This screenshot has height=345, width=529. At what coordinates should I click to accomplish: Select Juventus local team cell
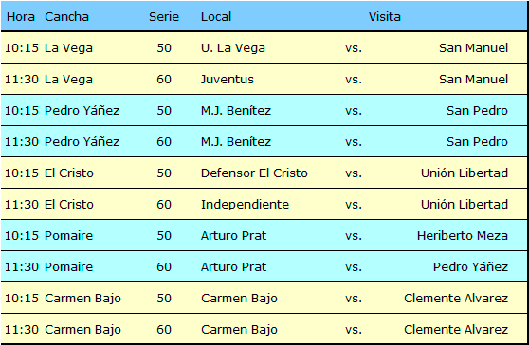click(227, 80)
